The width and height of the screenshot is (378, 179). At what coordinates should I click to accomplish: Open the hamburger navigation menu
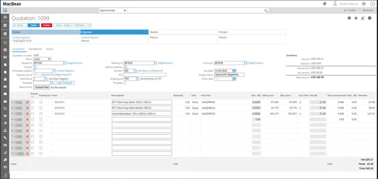(x=5, y=10)
